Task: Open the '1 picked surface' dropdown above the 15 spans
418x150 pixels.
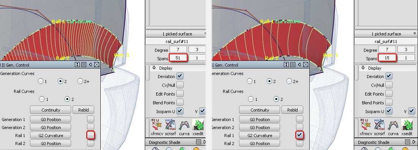Action: click(386, 34)
